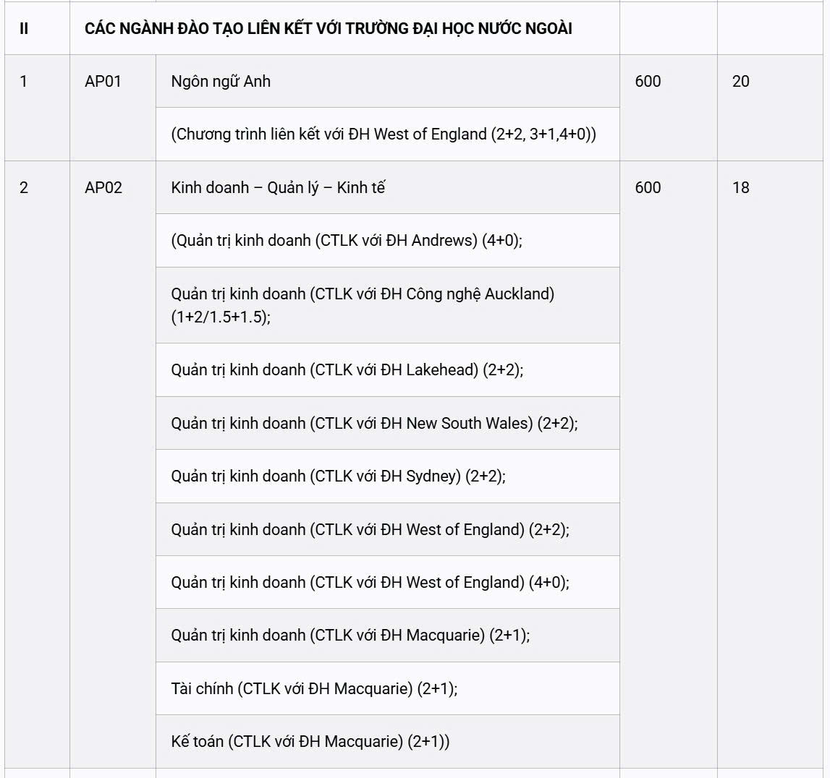The image size is (830, 778).
Task: Click the 600 value in the AP01 row
Action: click(x=648, y=81)
